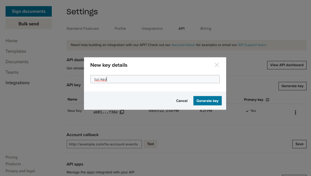Go to Documents in the sidebar
Viewport: 311px width, 176px height.
point(17,61)
